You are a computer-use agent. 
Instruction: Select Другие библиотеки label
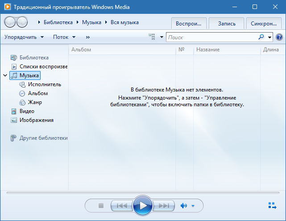point(44,138)
